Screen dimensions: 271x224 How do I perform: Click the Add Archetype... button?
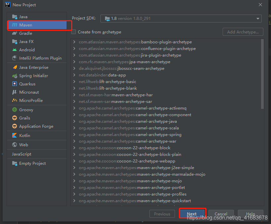tap(243, 32)
